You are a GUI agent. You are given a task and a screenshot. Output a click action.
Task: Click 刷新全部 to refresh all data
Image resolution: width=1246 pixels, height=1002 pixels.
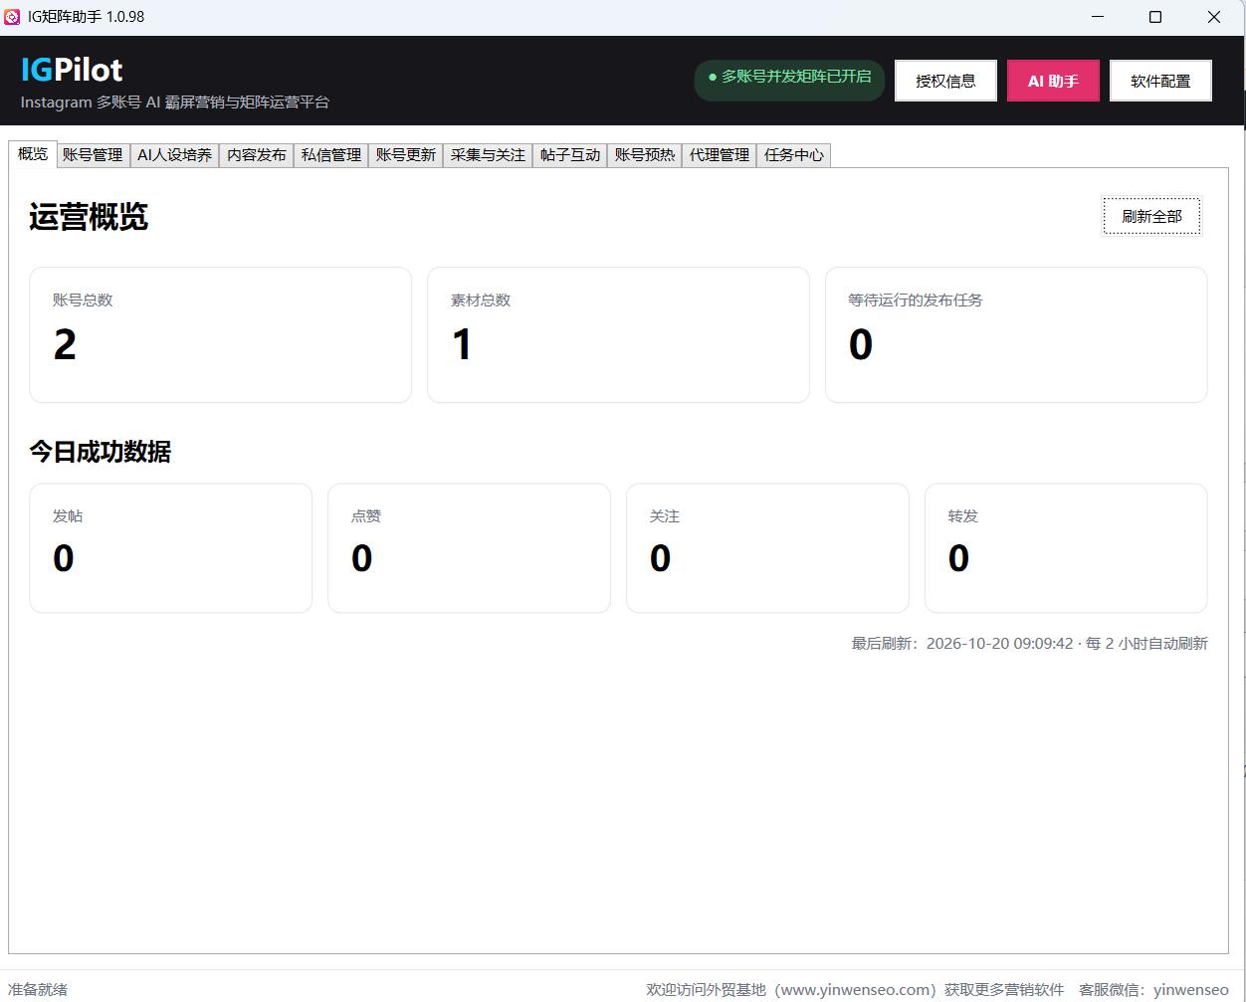coord(1151,216)
